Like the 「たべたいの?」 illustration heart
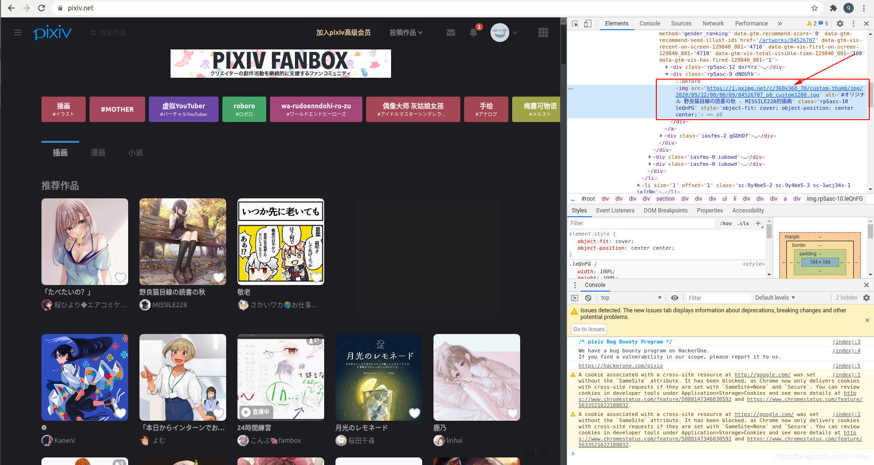 coord(121,277)
